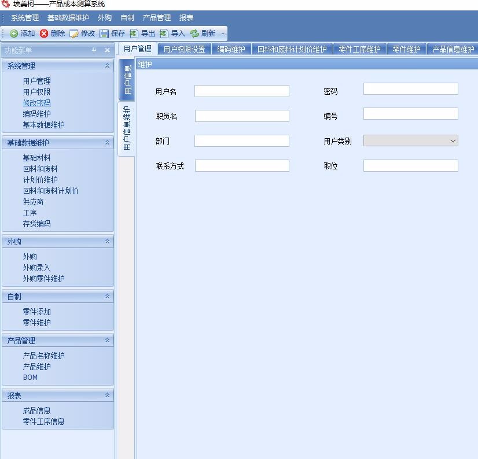
Task: Open 计划价维护 in the sidebar
Action: (41, 180)
